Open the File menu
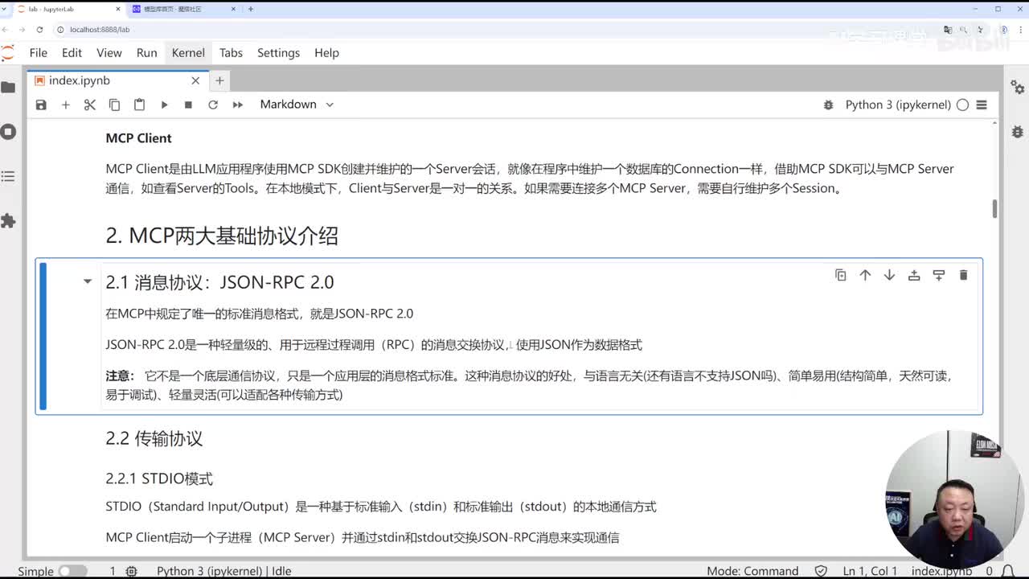 point(38,52)
